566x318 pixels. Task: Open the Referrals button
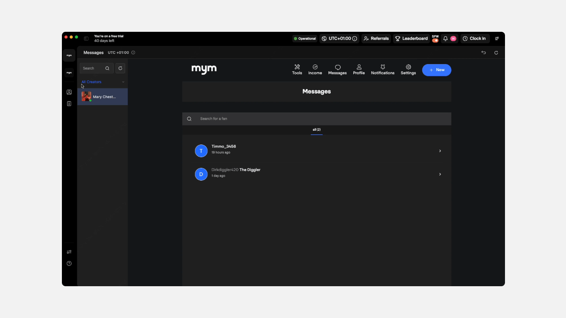pos(376,38)
